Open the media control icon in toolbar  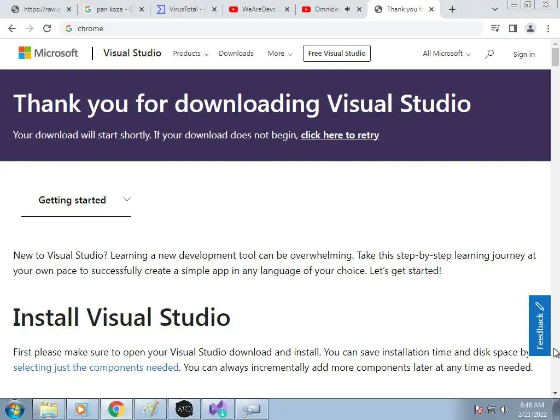(495, 28)
